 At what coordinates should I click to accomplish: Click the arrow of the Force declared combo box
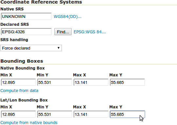(x=59, y=48)
